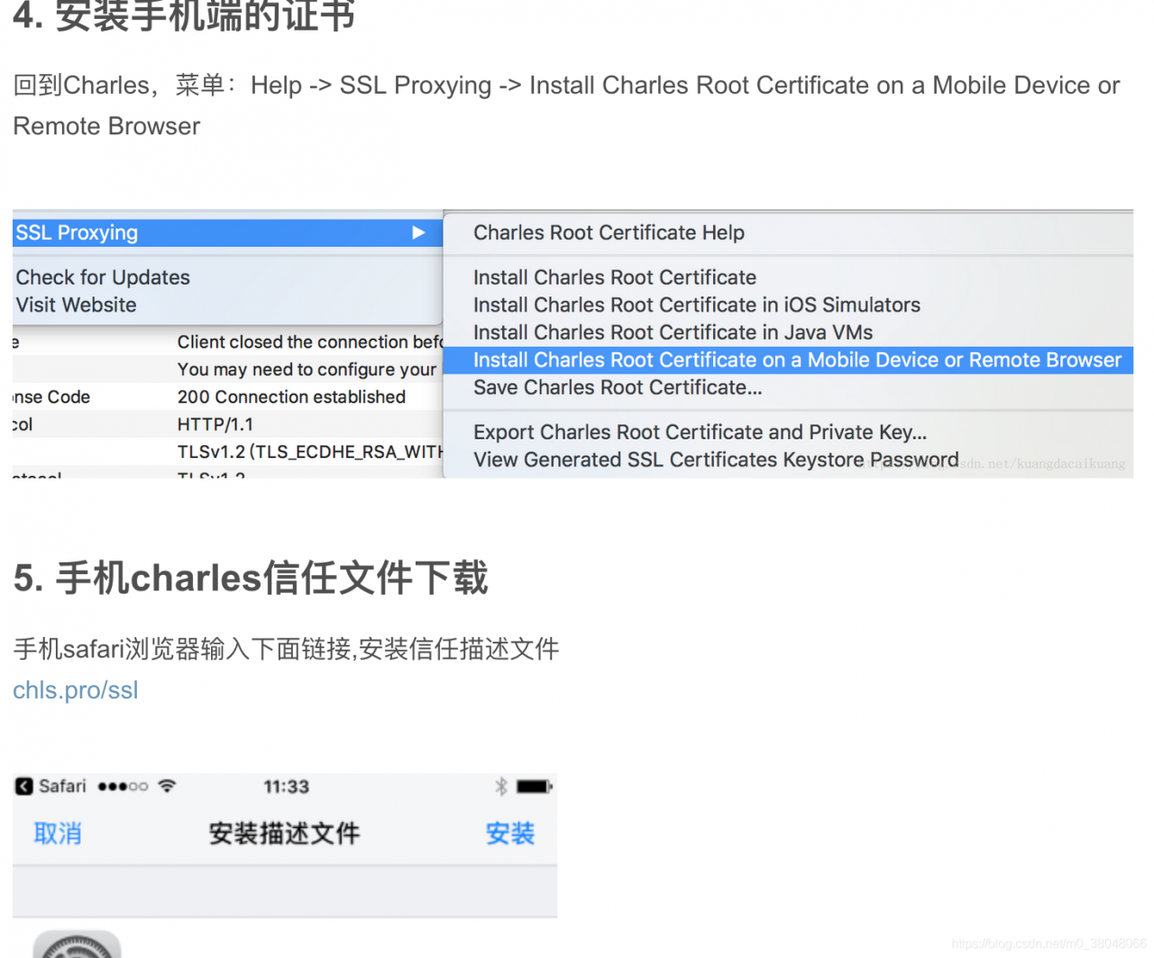Select Export Root Certificate and Private Key

pos(700,433)
